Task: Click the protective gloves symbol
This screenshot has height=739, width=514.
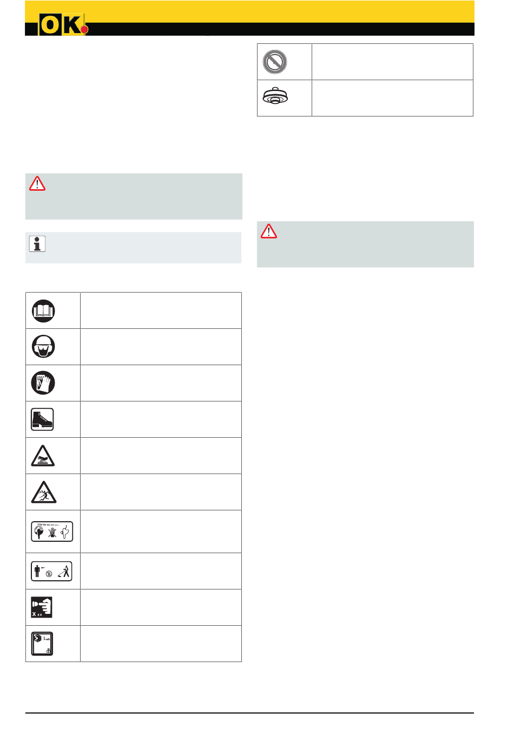Action: pyautogui.click(x=43, y=383)
